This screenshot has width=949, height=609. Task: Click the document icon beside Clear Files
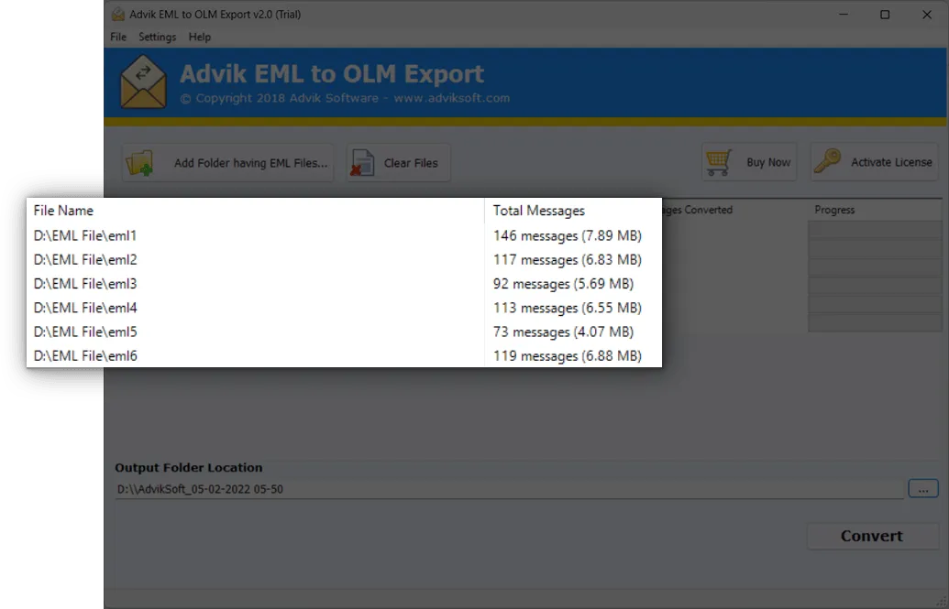(361, 161)
